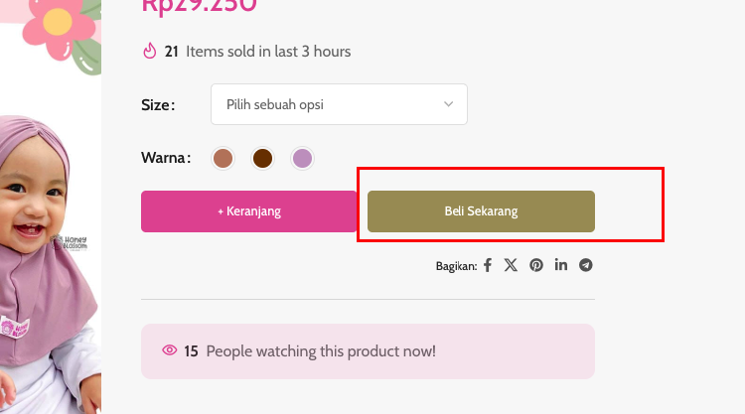
Task: Click the 'People watching this product' banner
Action: coord(368,351)
